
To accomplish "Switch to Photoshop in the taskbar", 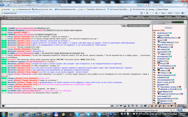I will pyautogui.click(x=113, y=115).
